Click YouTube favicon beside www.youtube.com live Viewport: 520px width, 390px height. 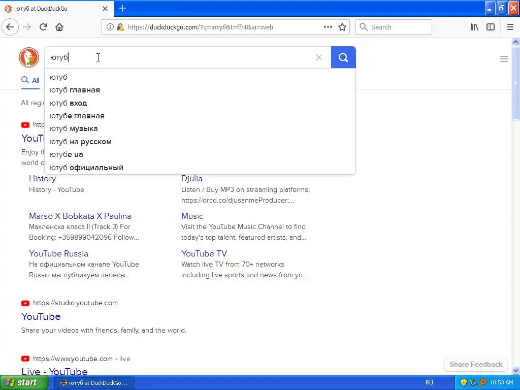click(x=25, y=359)
